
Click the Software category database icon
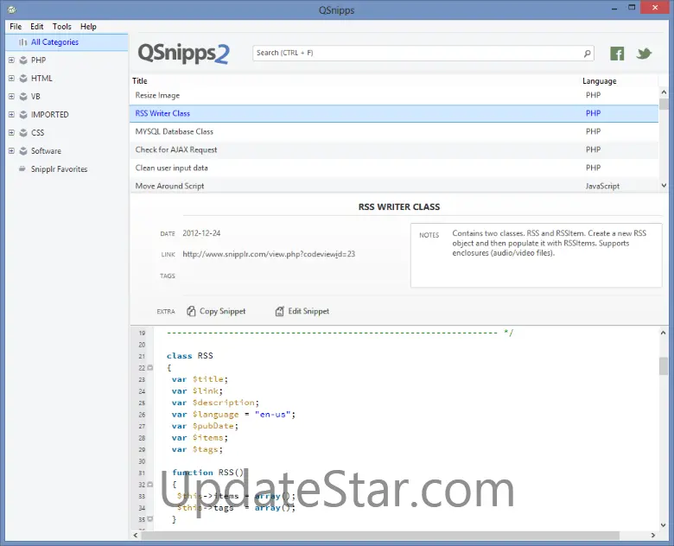click(23, 151)
